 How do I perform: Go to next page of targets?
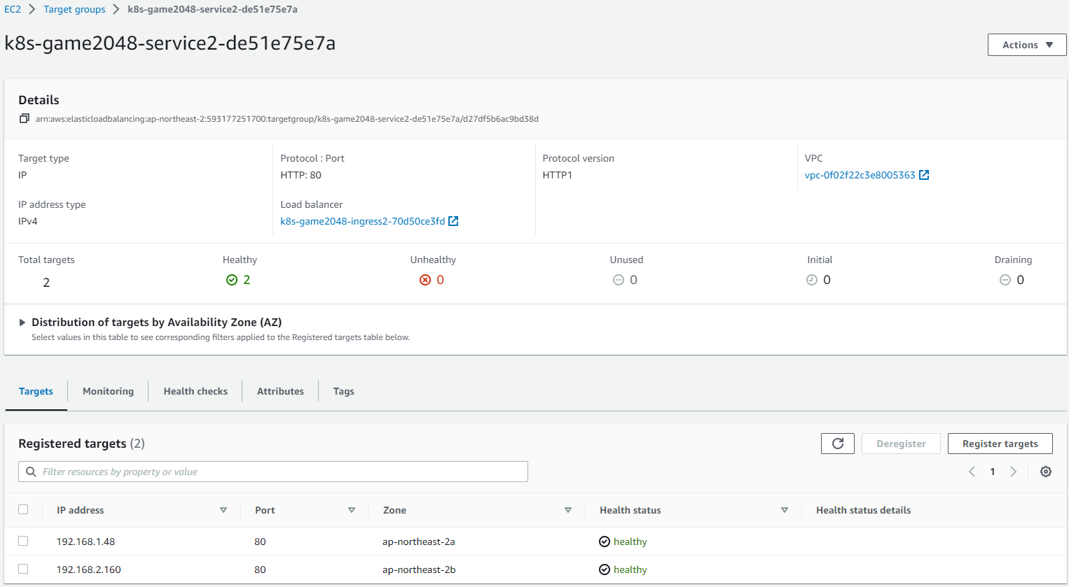click(1013, 472)
